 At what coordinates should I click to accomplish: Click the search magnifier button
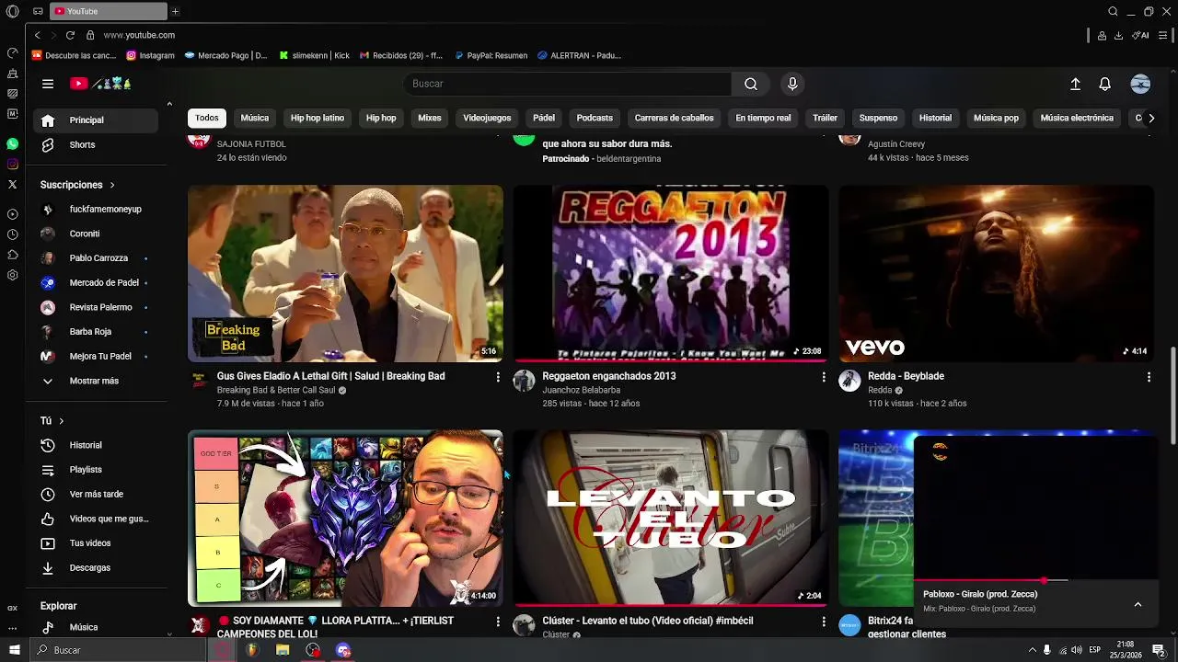point(751,84)
